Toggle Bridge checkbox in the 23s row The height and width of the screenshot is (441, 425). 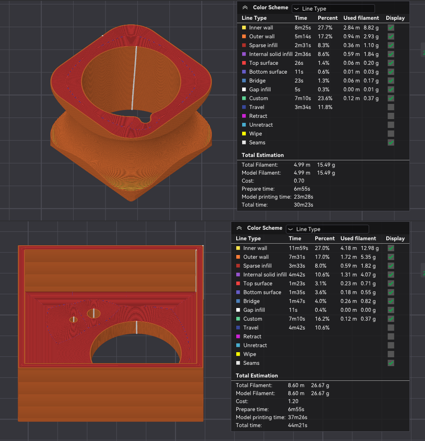pyautogui.click(x=391, y=81)
